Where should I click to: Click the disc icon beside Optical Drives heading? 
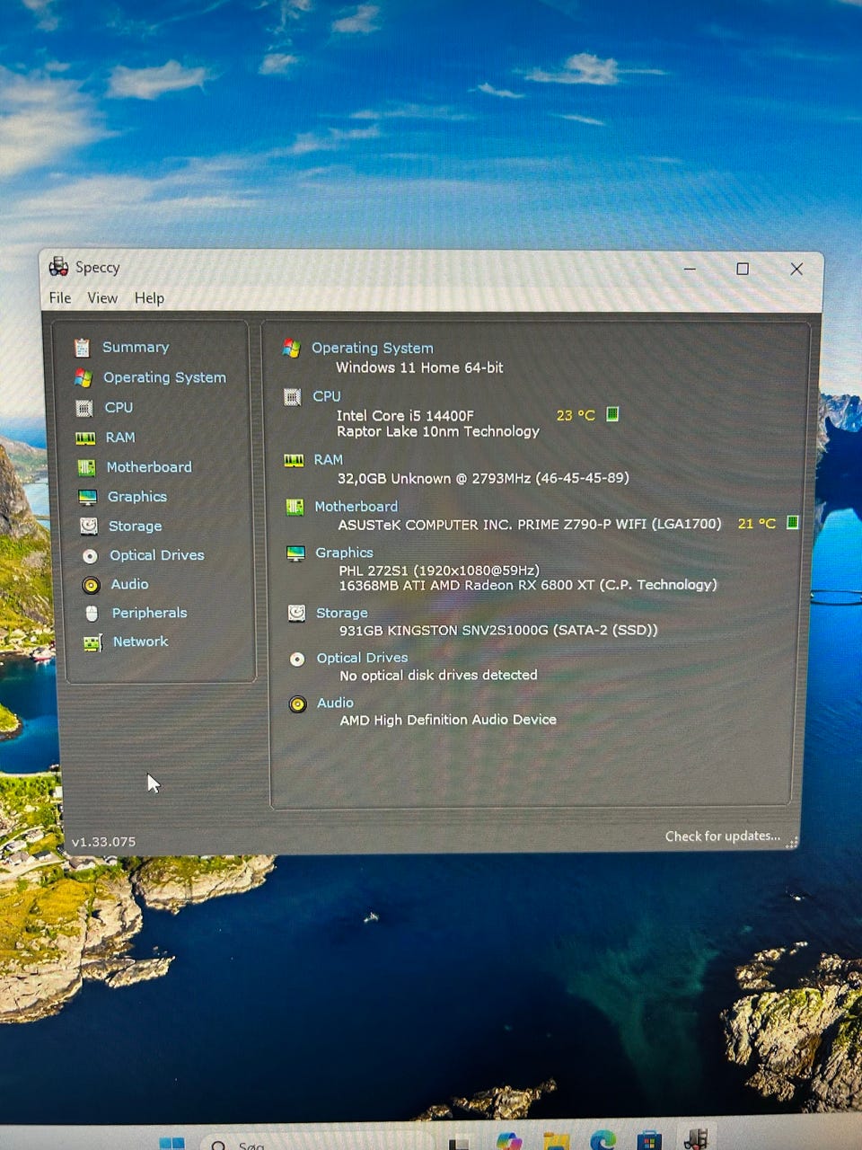297,659
